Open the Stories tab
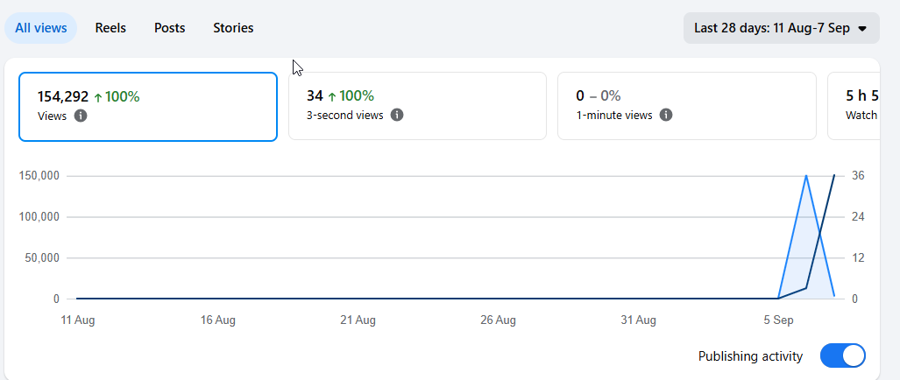The height and width of the screenshot is (380, 900). [x=233, y=28]
